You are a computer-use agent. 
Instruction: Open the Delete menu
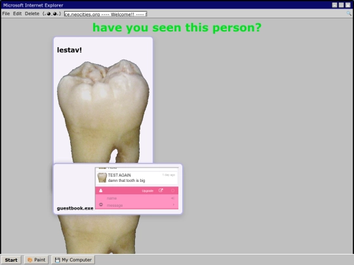pos(32,14)
